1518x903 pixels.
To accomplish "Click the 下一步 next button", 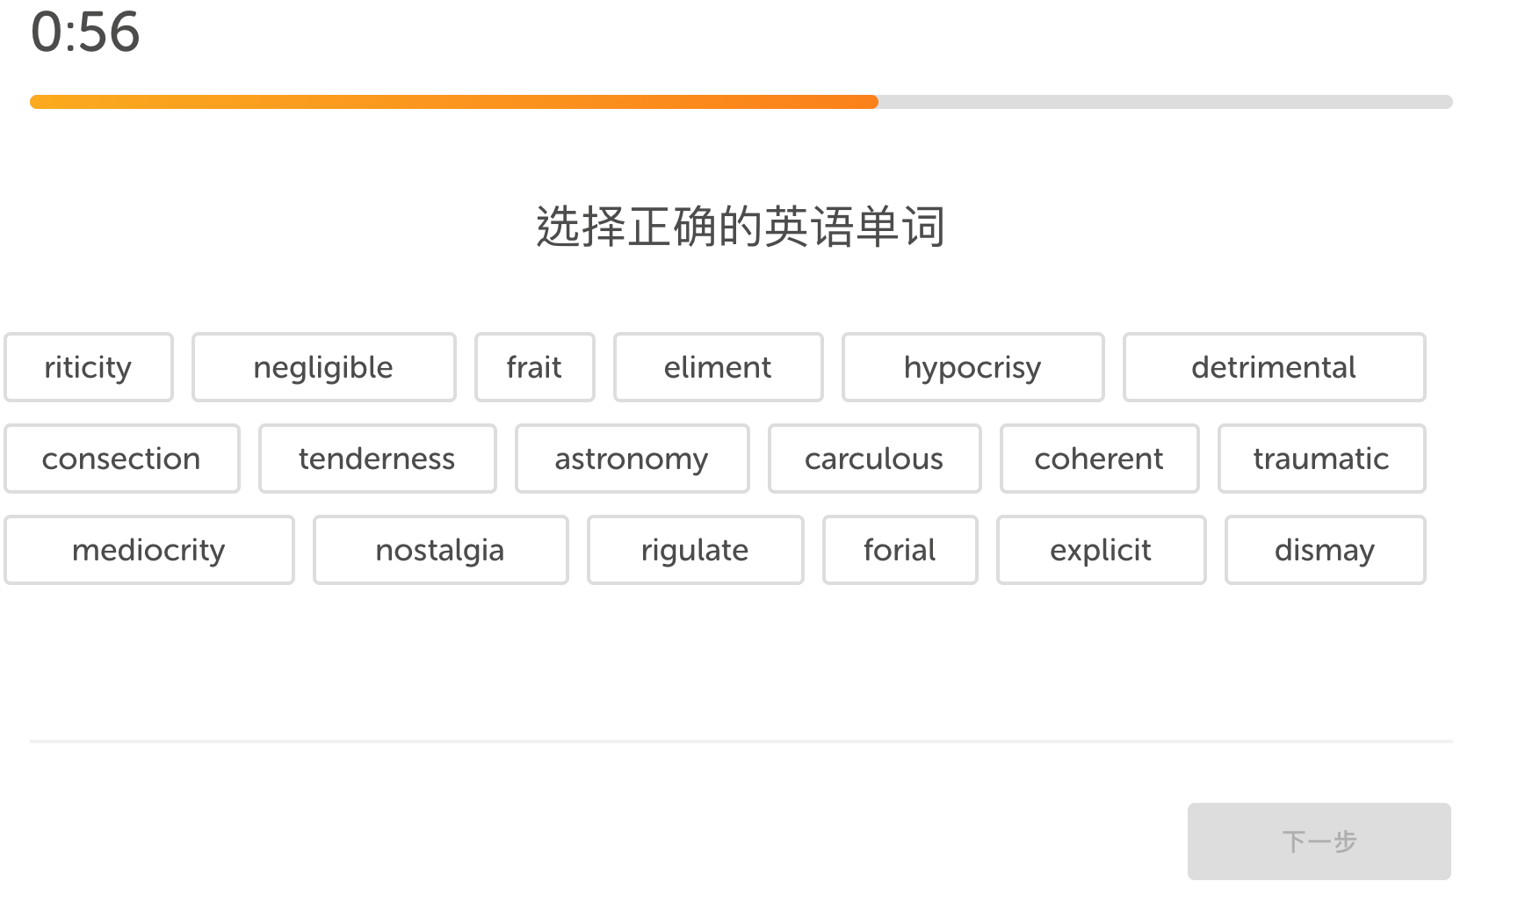I will [x=1319, y=841].
